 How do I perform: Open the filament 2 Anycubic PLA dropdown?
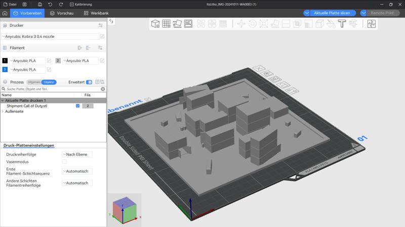pos(80,61)
